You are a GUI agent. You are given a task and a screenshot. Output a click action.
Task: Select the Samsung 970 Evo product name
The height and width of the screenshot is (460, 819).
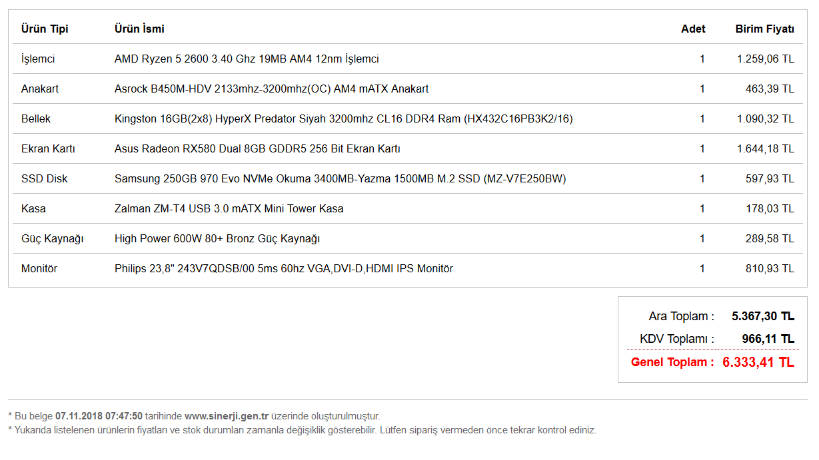(341, 178)
